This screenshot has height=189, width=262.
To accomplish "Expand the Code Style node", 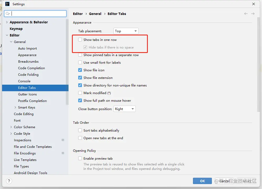I will pyautogui.click(x=11, y=133).
